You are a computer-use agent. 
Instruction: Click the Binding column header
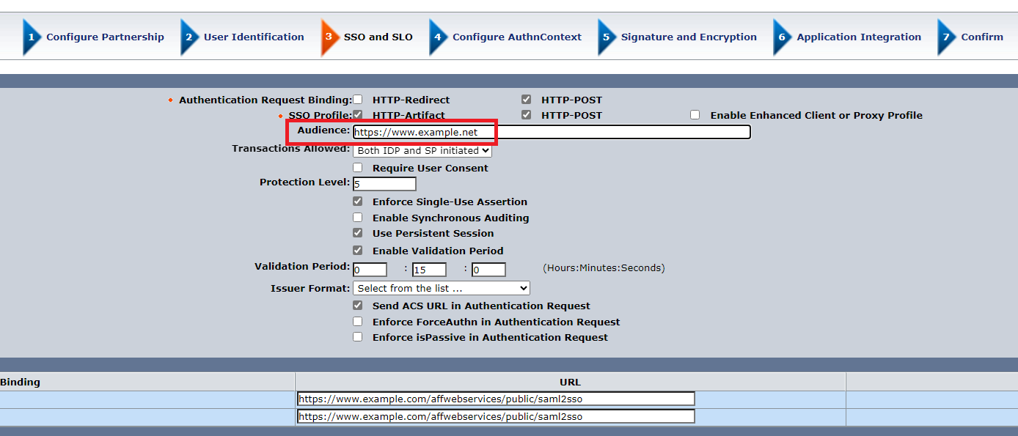coord(21,382)
